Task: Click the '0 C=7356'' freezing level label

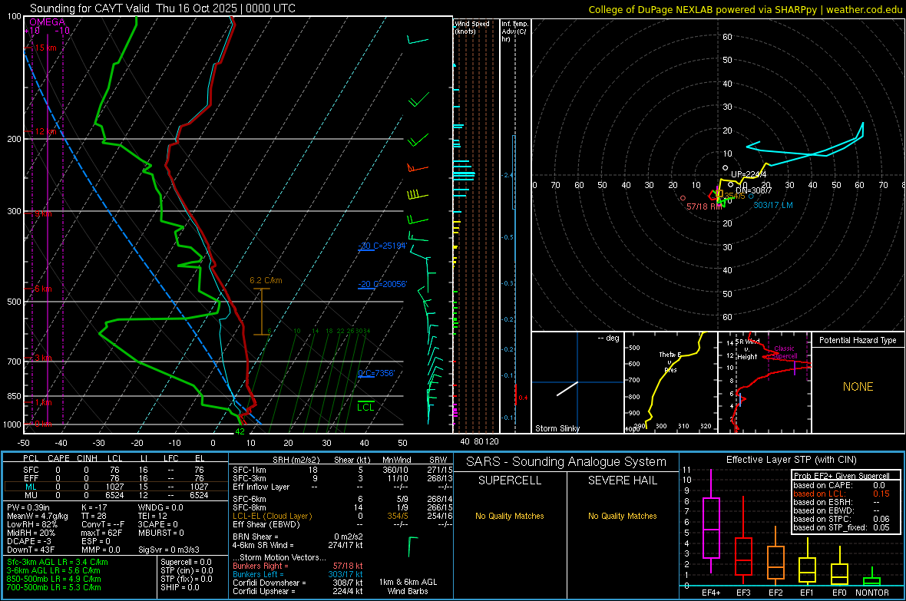Action: [x=376, y=373]
